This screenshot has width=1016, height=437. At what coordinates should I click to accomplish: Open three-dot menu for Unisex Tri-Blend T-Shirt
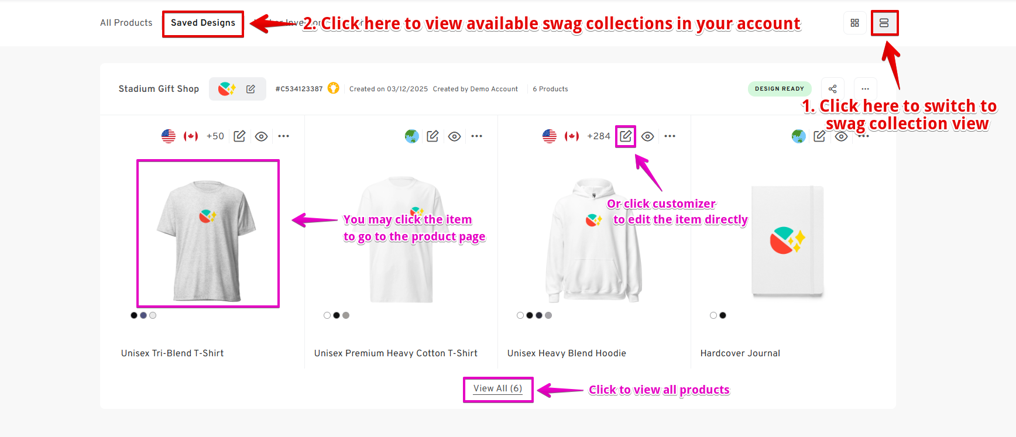pos(284,136)
